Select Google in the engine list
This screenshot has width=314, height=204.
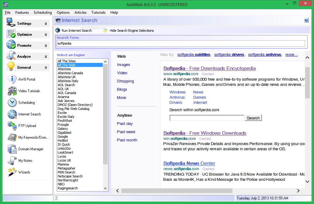[63, 137]
